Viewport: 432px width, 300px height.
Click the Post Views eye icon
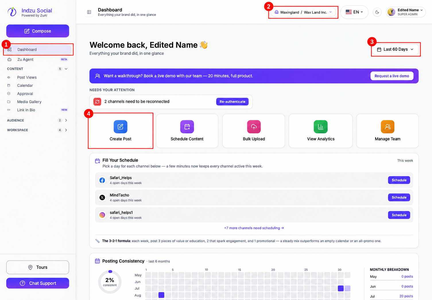tap(9, 77)
